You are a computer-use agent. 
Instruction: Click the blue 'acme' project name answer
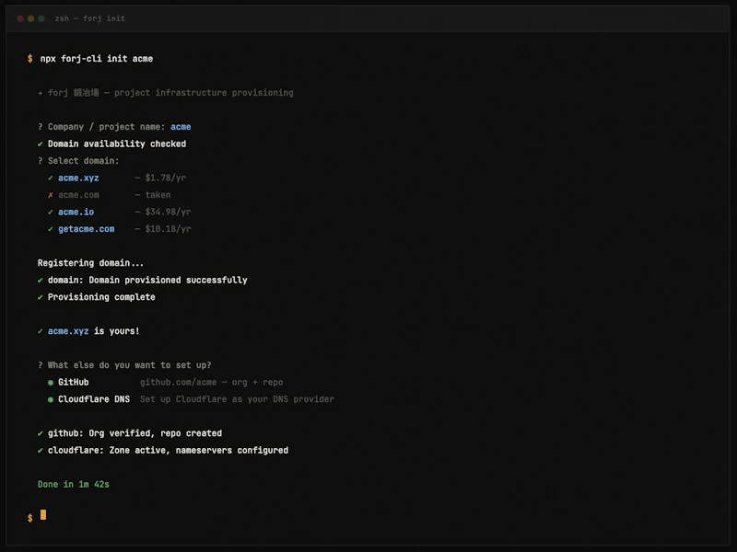pos(181,127)
